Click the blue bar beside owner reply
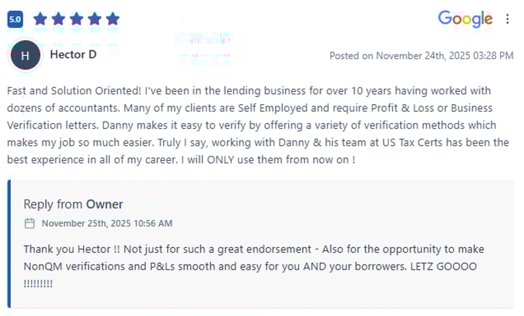The width and height of the screenshot is (524, 316). (x=9, y=244)
